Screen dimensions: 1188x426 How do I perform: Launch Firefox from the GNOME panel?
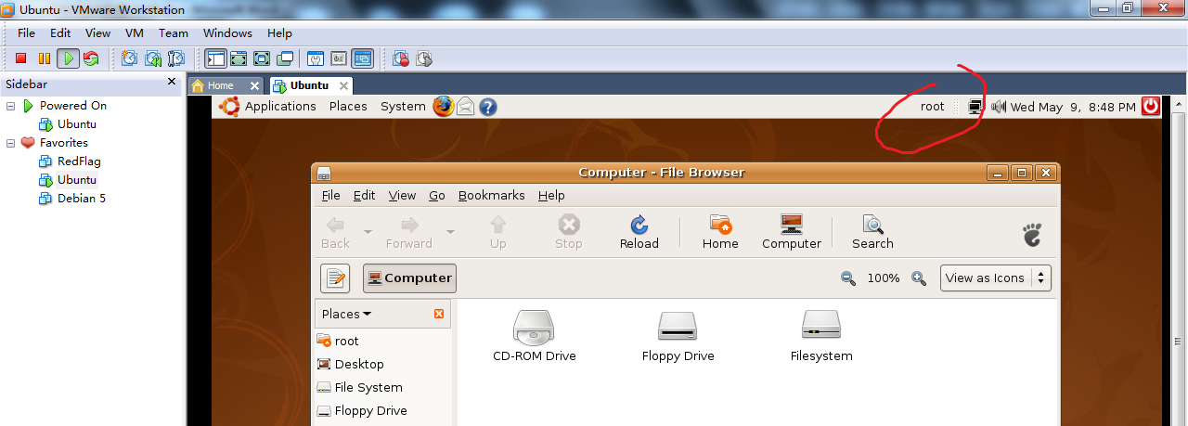point(443,107)
